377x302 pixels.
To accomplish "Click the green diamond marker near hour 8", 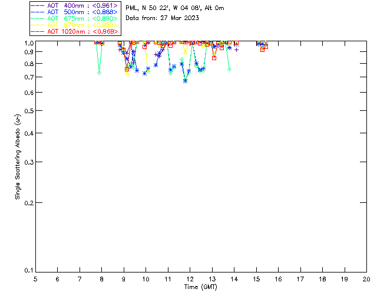I will [x=100, y=73].
